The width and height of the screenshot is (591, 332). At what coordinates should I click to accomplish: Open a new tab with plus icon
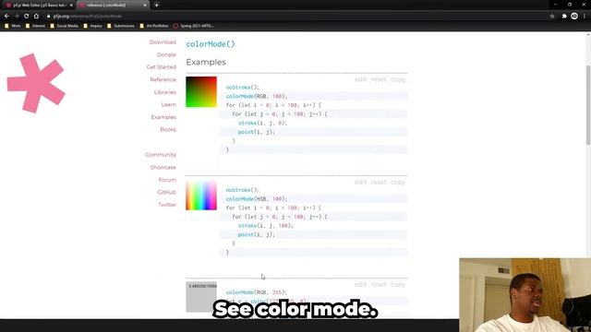[x=156, y=6]
